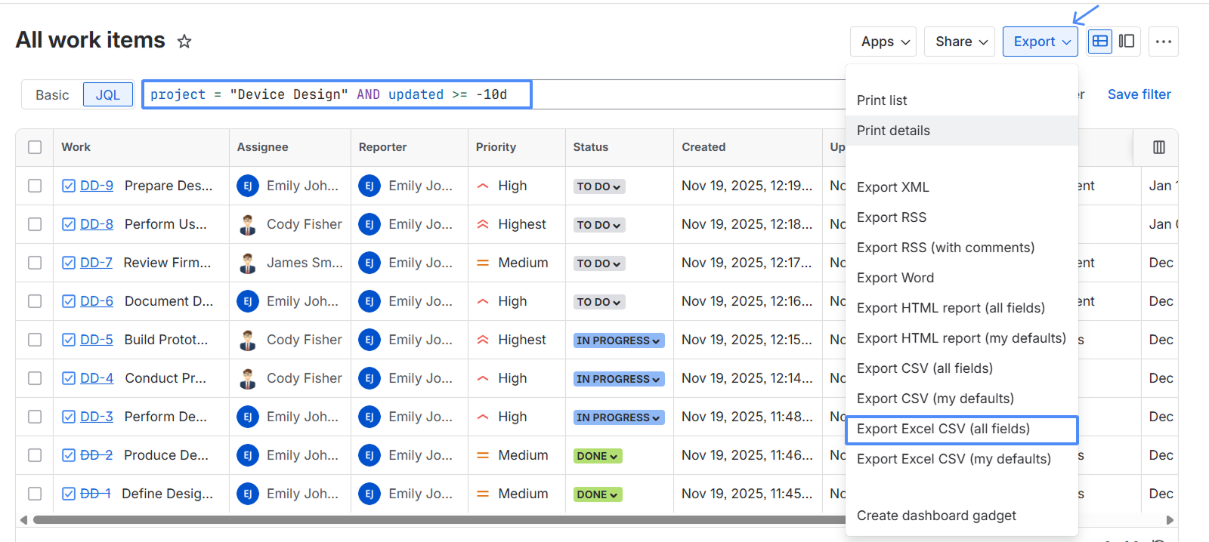Click into the JQL query field
This screenshot has height=542, width=1209.
click(x=337, y=94)
